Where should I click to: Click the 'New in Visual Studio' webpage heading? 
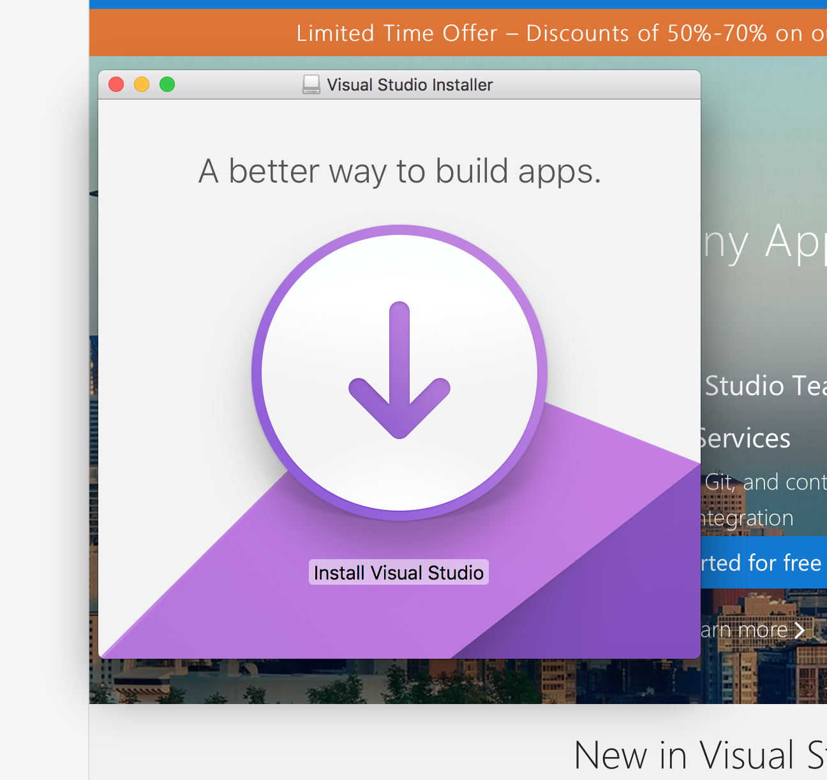(x=701, y=755)
